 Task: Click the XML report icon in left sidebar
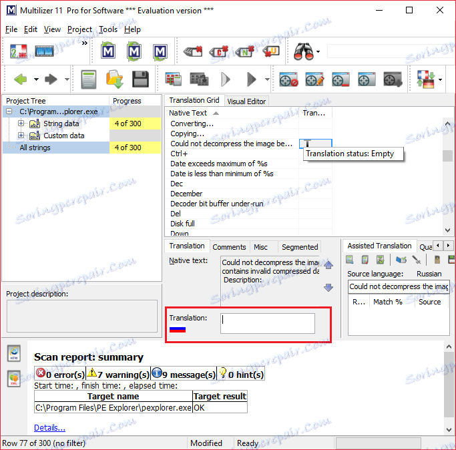pyautogui.click(x=14, y=379)
